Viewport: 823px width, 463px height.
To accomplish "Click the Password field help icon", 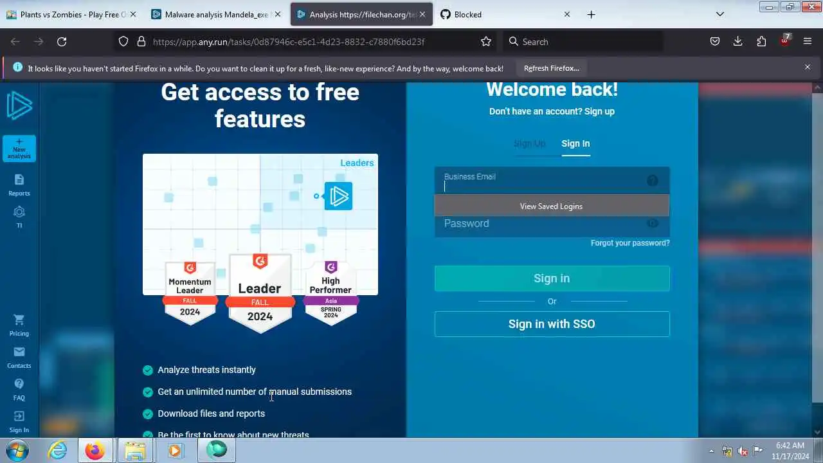I will (x=653, y=223).
